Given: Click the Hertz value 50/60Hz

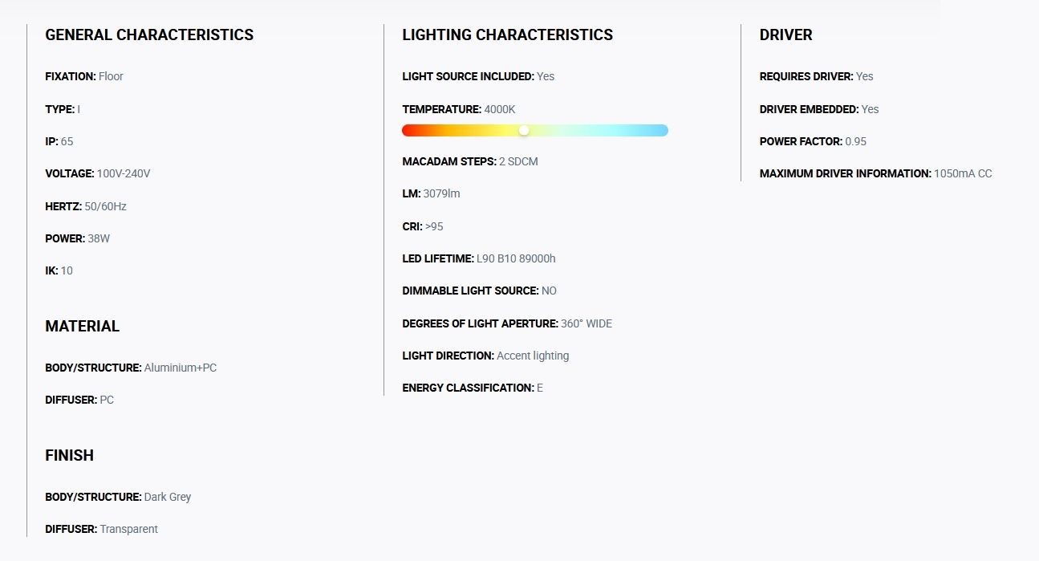Looking at the screenshot, I should coord(105,206).
